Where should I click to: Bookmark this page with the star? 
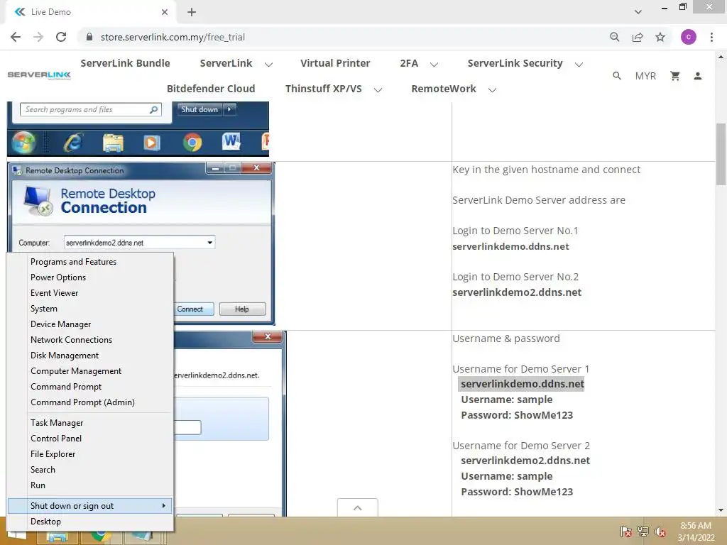pyautogui.click(x=660, y=37)
